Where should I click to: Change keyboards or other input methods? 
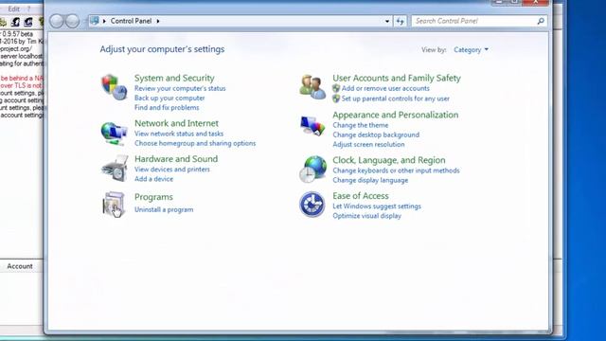coord(396,170)
